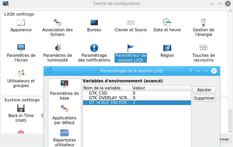
Task: Click the help question mark in session dialog
Action: pos(190,71)
